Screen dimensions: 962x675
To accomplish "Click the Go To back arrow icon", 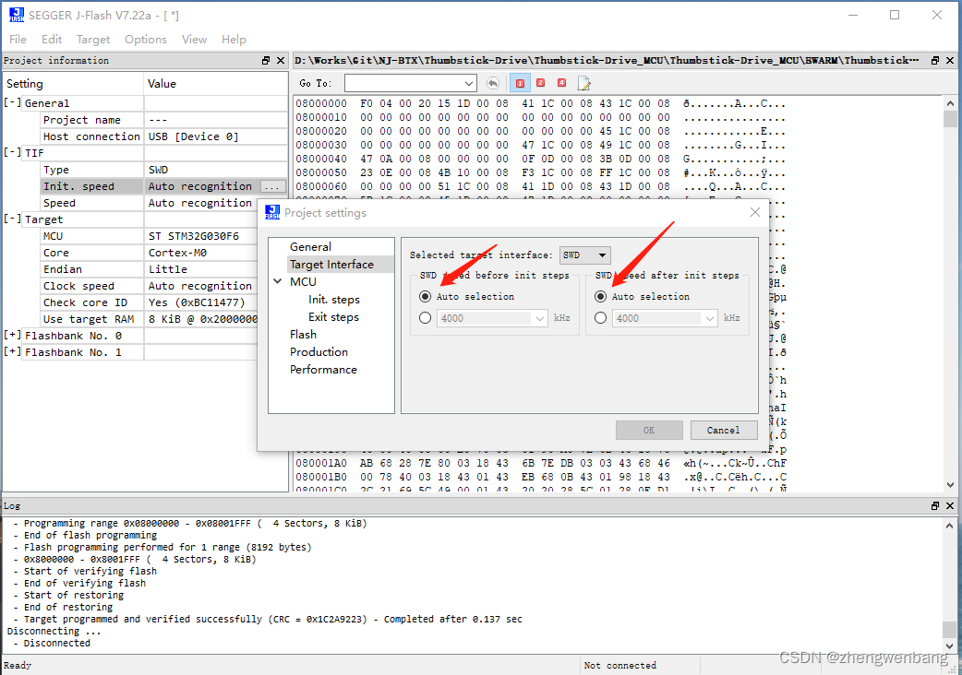I will (493, 83).
